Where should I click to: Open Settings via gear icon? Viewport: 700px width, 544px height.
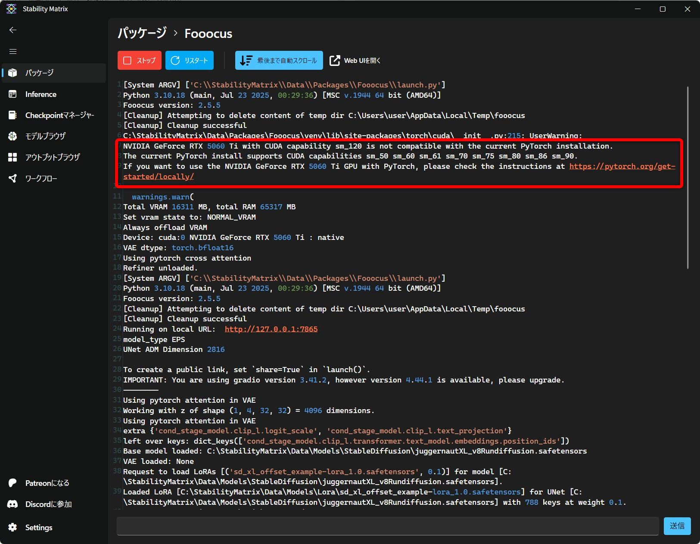point(12,527)
